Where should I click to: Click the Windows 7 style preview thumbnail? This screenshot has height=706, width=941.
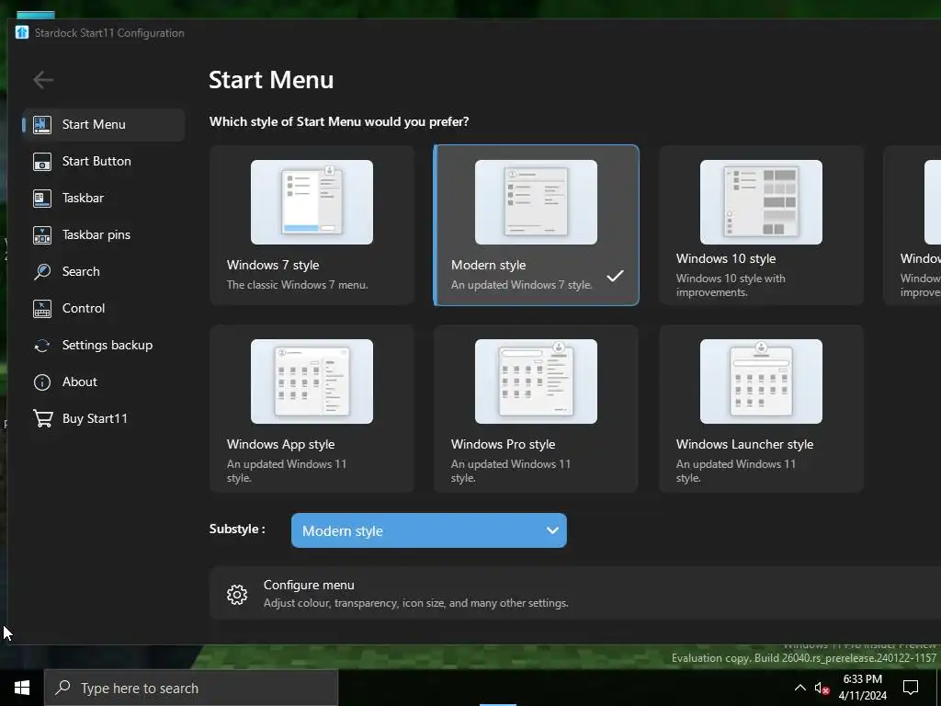point(312,201)
